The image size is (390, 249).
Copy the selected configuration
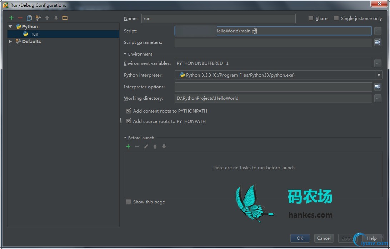[29, 18]
